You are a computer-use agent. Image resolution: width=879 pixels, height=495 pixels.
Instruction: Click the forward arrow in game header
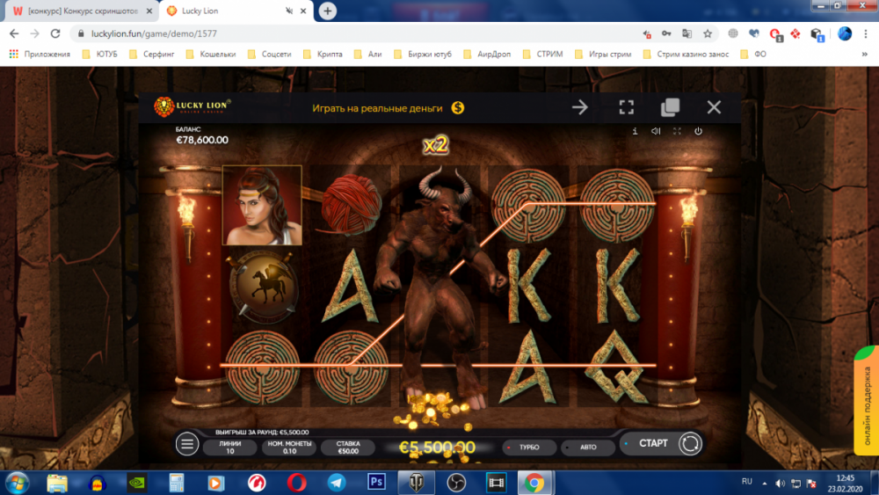pyautogui.click(x=580, y=107)
